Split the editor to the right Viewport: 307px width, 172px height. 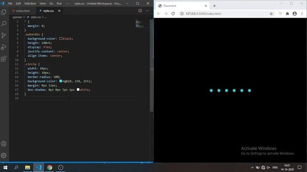(140, 11)
